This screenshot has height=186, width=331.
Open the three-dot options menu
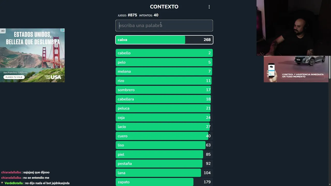[209, 7]
